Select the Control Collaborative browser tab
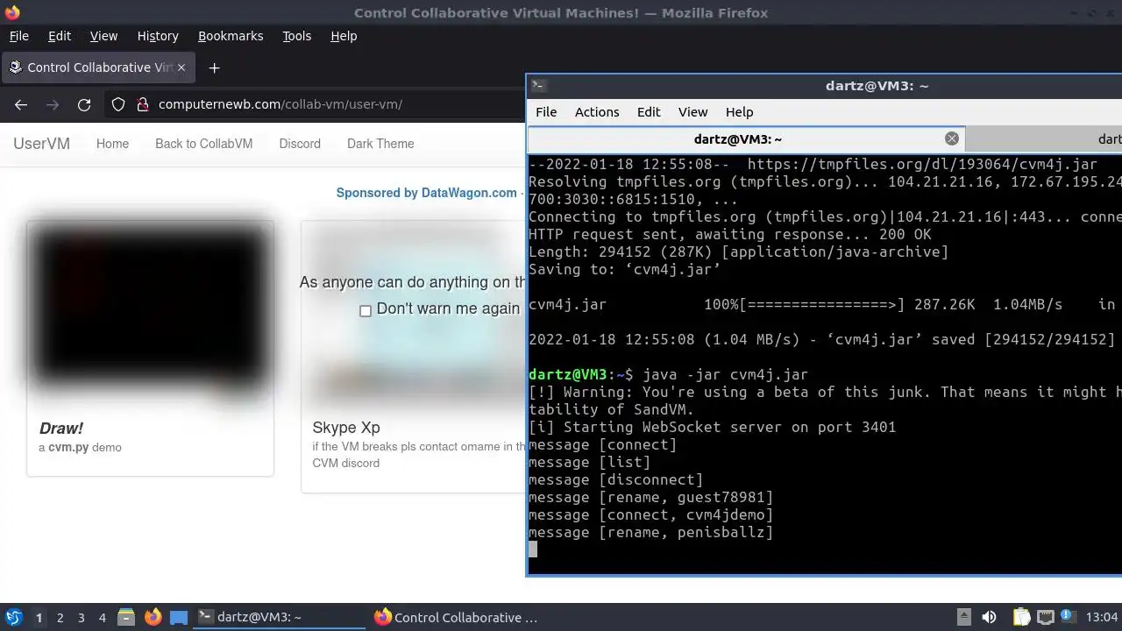1122x631 pixels. coord(96,67)
